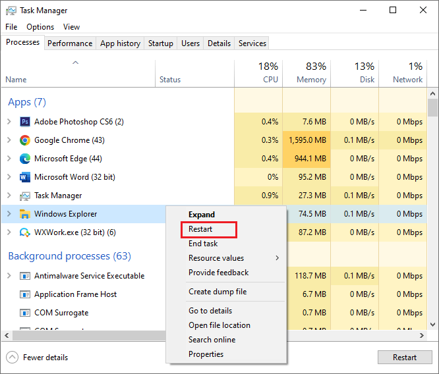Click the Adobe Photoshop CS6 icon

pos(25,122)
